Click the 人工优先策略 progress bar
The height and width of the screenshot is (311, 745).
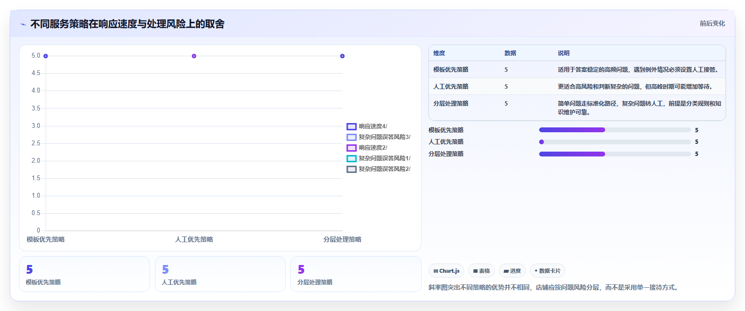coord(615,142)
